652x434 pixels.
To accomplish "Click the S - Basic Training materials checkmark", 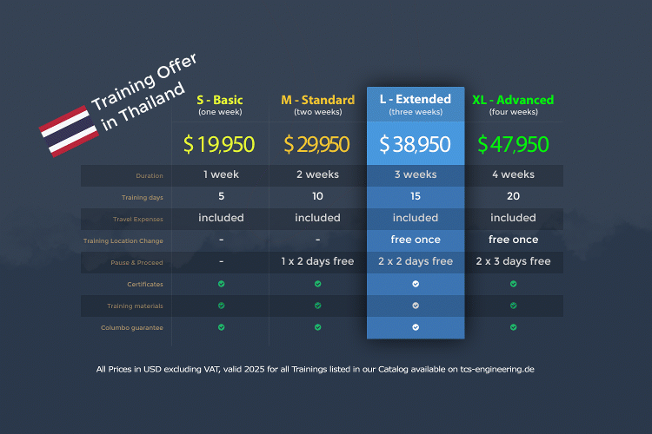I will click(221, 306).
